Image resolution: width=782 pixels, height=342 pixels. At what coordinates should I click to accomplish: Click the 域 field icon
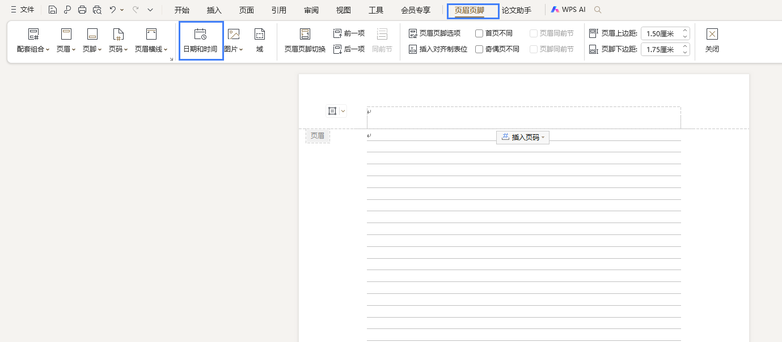coord(260,41)
